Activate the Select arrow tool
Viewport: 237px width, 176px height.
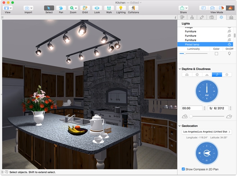click(x=49, y=8)
